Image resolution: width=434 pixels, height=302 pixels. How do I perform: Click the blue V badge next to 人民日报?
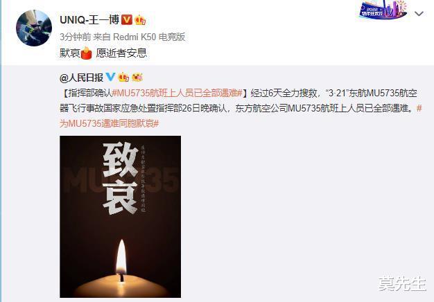[110, 77]
